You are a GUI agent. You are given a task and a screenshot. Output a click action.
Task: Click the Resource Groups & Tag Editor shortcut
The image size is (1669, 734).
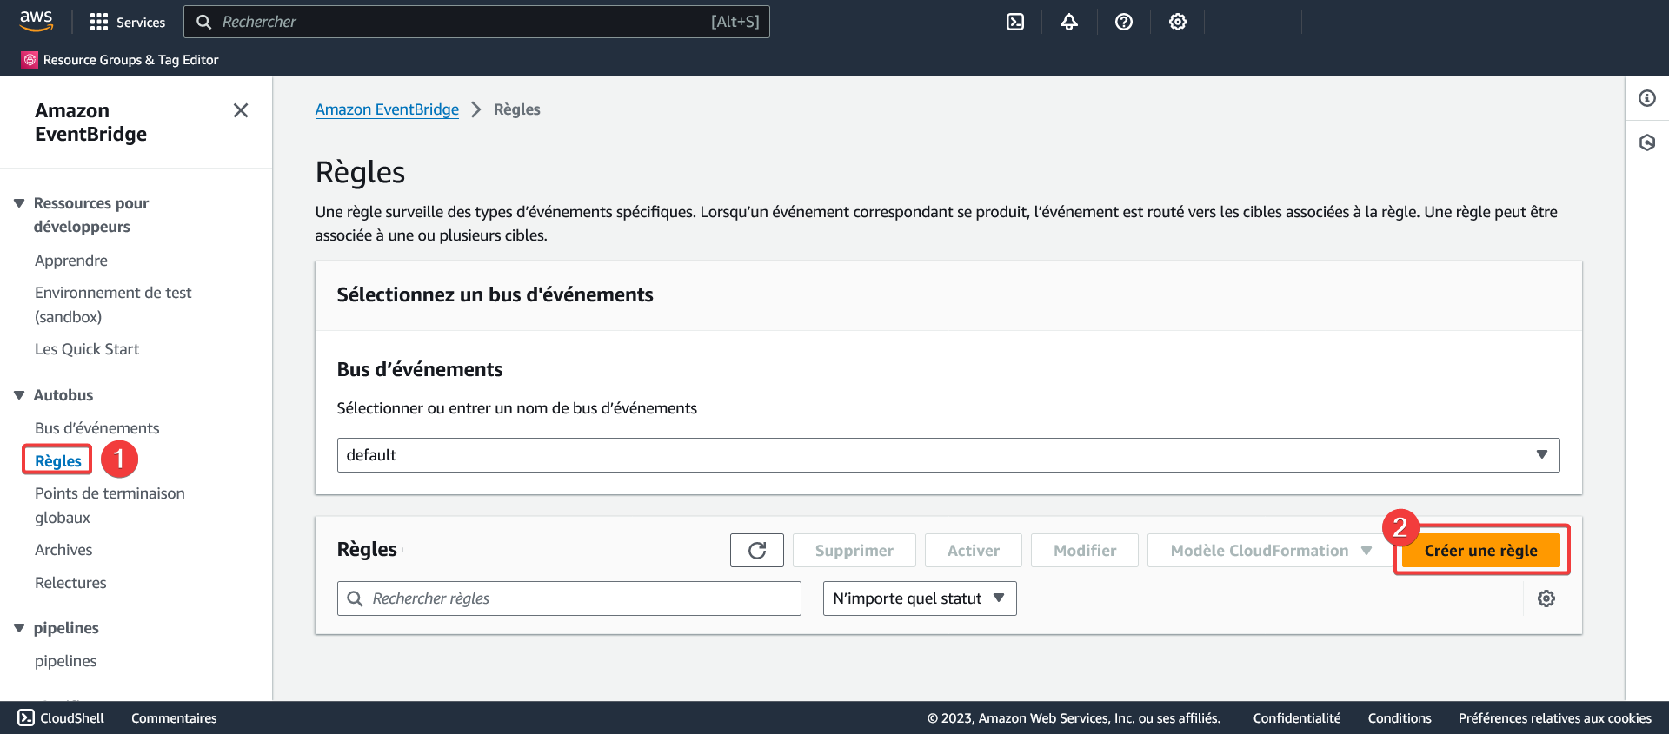pyautogui.click(x=120, y=60)
